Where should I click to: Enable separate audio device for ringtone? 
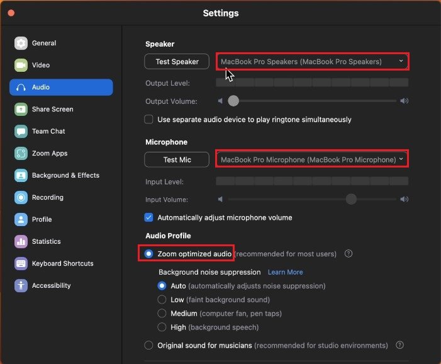click(x=149, y=120)
